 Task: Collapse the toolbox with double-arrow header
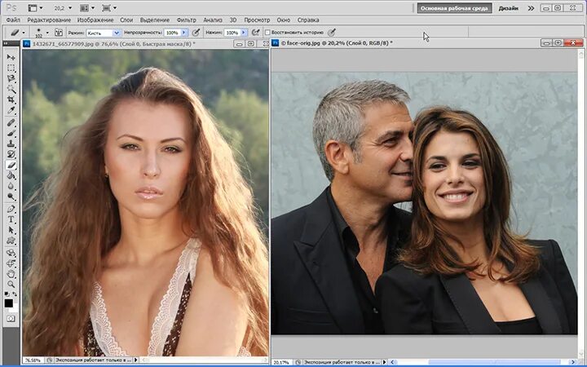[x=6, y=43]
